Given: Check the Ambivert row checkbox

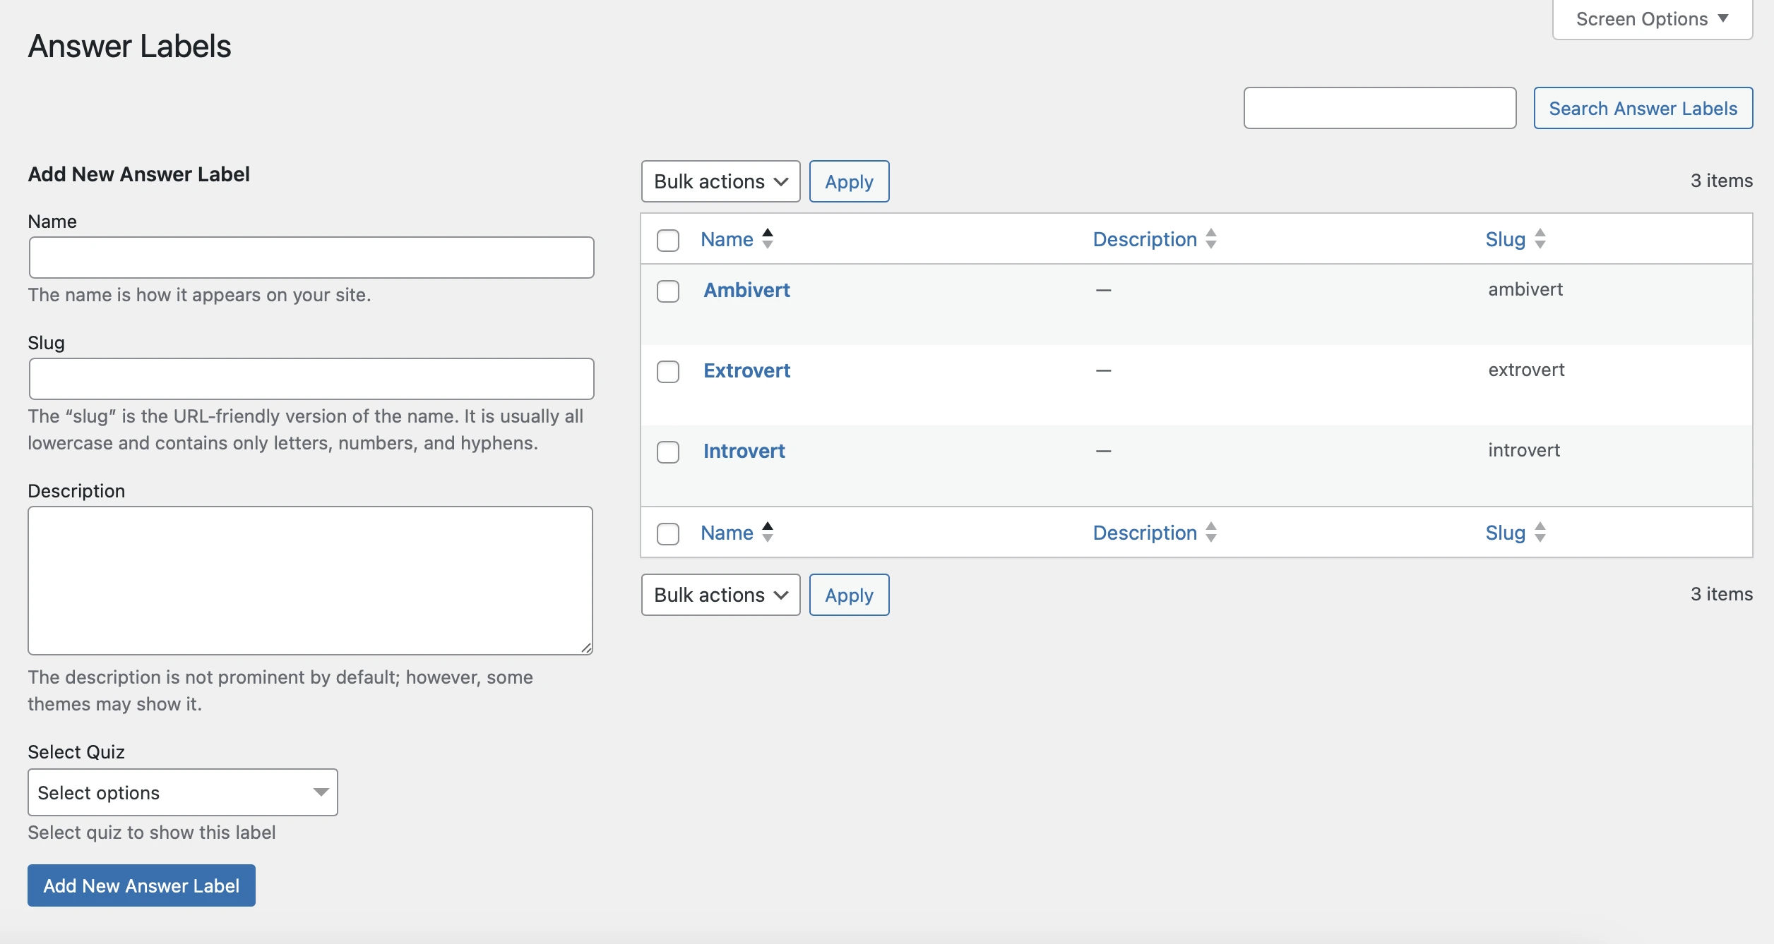Looking at the screenshot, I should click(x=668, y=291).
